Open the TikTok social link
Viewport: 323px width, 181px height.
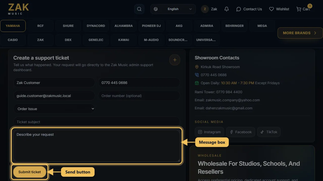click(x=269, y=132)
